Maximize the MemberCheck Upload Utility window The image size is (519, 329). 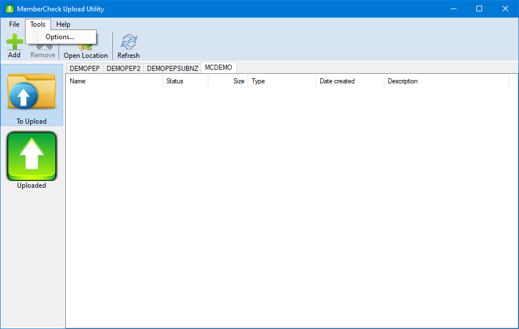479,9
